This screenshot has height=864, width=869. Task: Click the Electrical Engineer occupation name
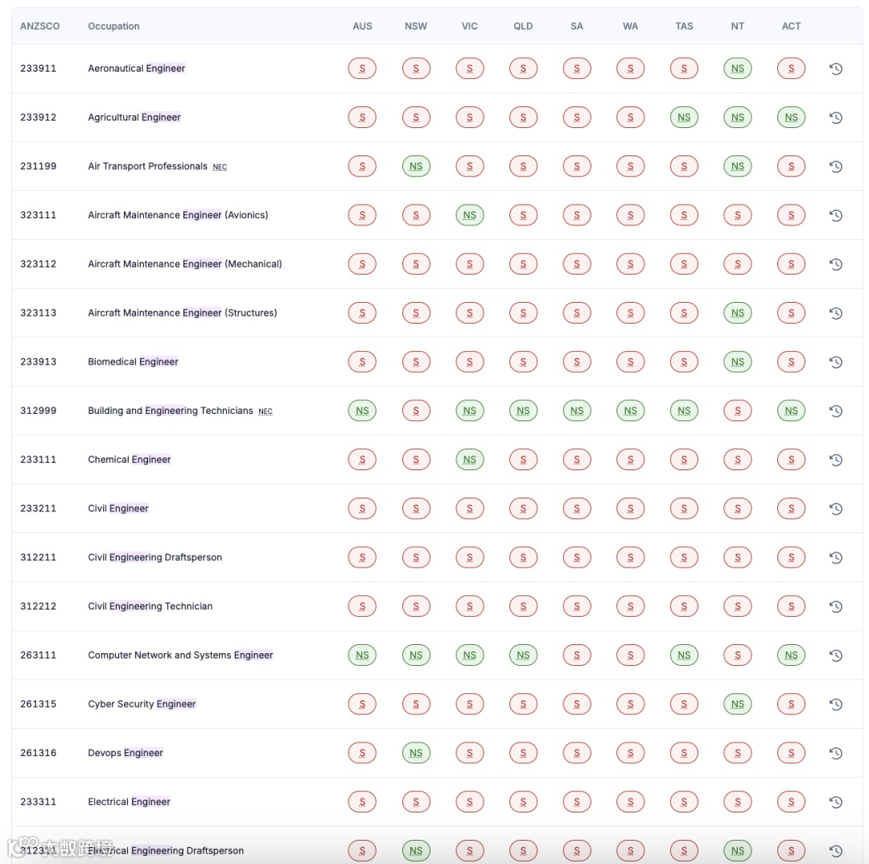(129, 801)
